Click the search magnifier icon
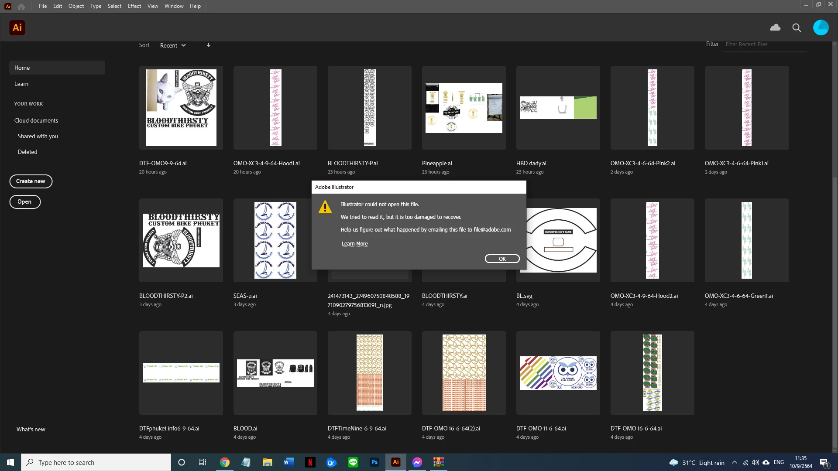Screen dimensions: 838x471 pyautogui.click(x=797, y=28)
